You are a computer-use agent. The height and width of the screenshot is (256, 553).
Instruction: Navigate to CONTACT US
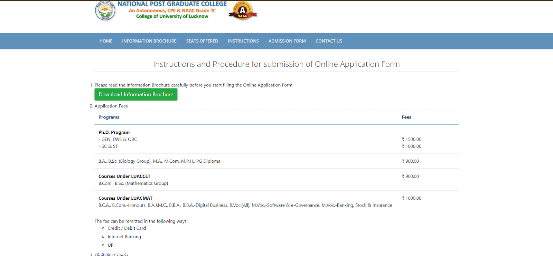[328, 41]
